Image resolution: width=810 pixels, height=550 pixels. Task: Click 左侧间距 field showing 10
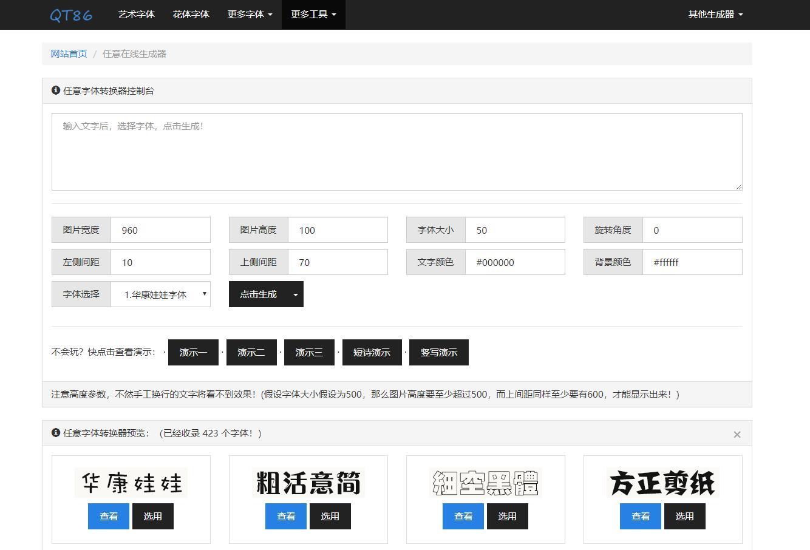(x=161, y=262)
